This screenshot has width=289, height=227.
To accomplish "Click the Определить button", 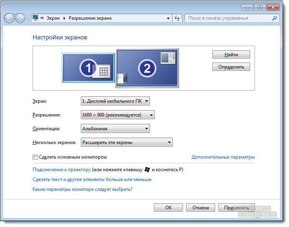I will (231, 66).
